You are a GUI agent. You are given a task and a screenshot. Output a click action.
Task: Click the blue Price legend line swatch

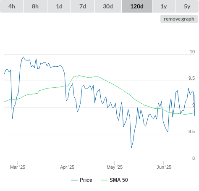point(74,180)
